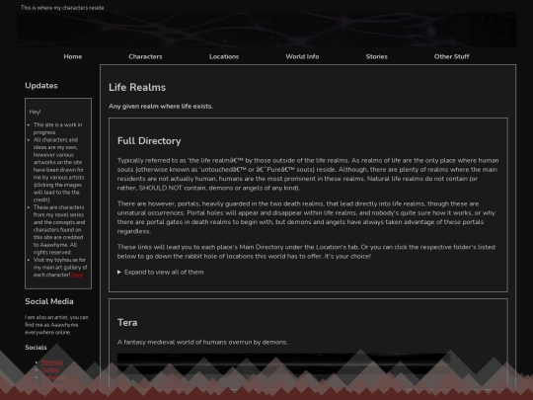Image resolution: width=533 pixels, height=400 pixels.
Task: Open the Portfolio social link
Action: 52,362
